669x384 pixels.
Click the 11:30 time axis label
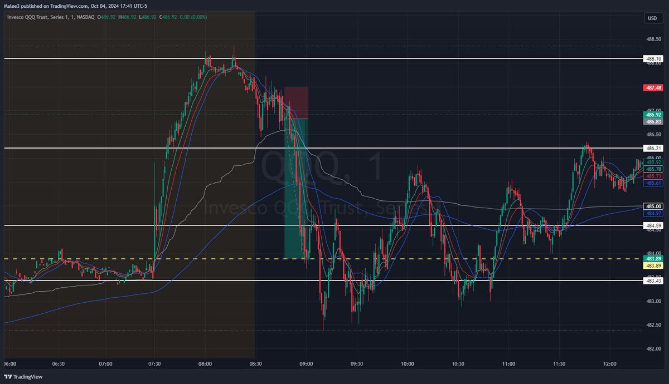559,363
